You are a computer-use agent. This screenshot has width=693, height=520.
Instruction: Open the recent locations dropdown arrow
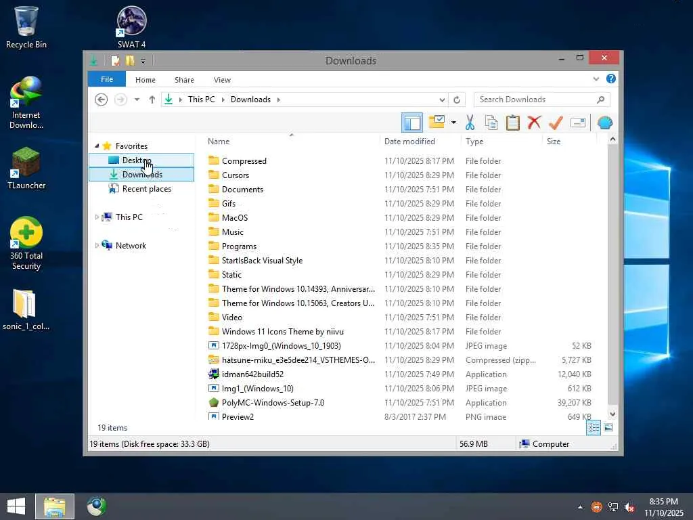tap(137, 100)
